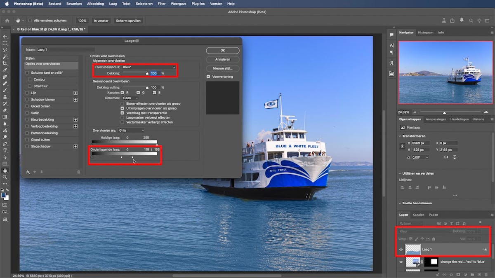Click the trash icon in Laagstijl dialog
Image resolution: width=495 pixels, height=278 pixels.
click(x=79, y=172)
